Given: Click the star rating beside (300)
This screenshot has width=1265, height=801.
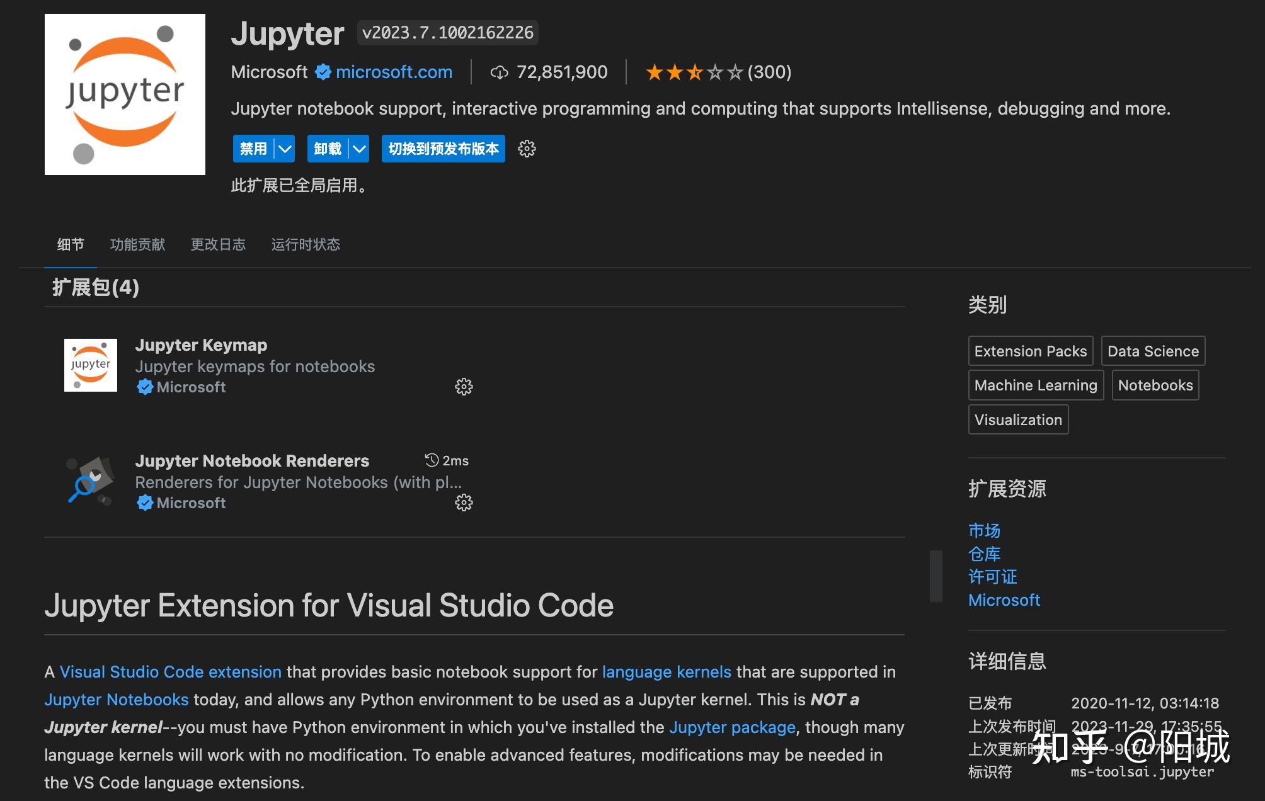Looking at the screenshot, I should point(693,72).
